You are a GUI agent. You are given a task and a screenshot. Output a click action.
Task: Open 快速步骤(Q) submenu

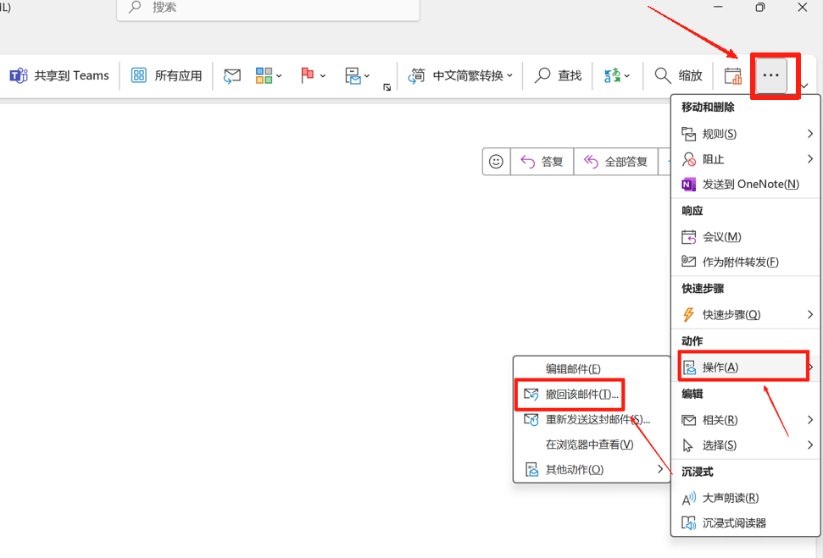tap(745, 315)
